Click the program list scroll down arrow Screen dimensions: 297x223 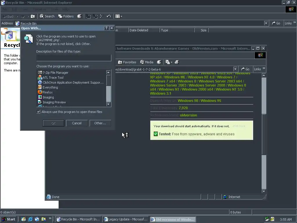coord(108,104)
